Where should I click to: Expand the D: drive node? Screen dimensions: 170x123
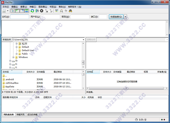click(x=10, y=61)
